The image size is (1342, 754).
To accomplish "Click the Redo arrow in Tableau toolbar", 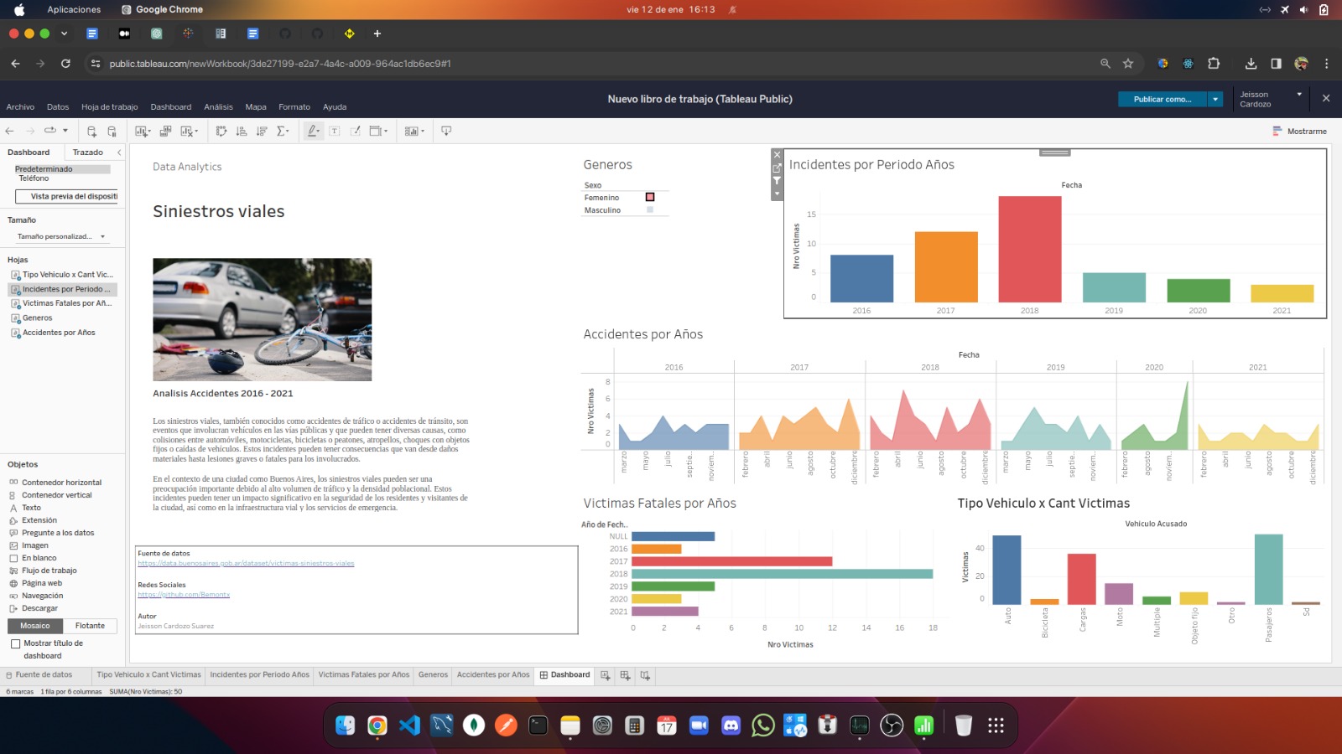I will pyautogui.click(x=30, y=131).
